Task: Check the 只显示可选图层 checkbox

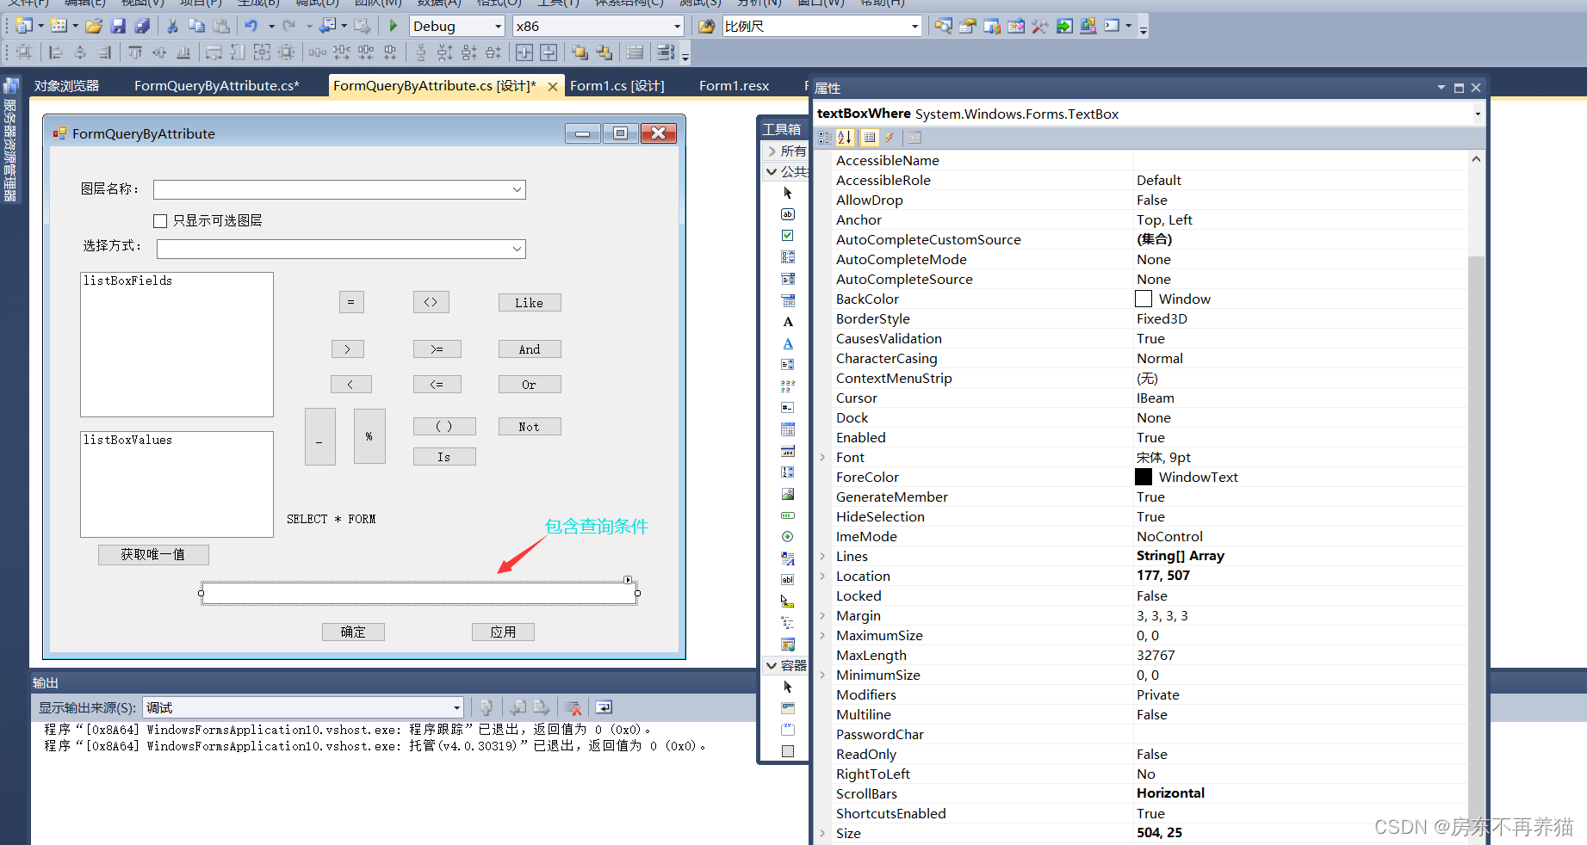Action: point(160,221)
